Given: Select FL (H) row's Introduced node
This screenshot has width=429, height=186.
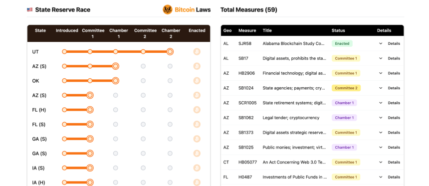Looking at the screenshot, I should coord(64,110).
